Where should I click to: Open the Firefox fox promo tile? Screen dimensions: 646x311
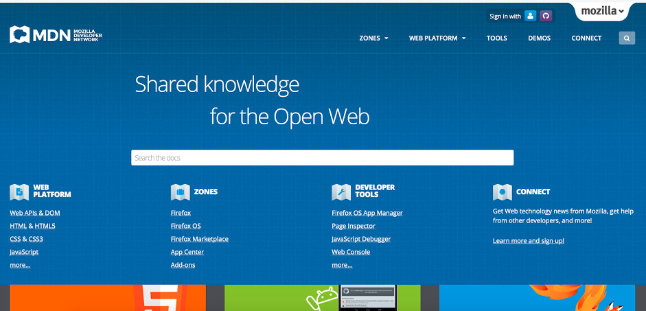tap(538, 298)
